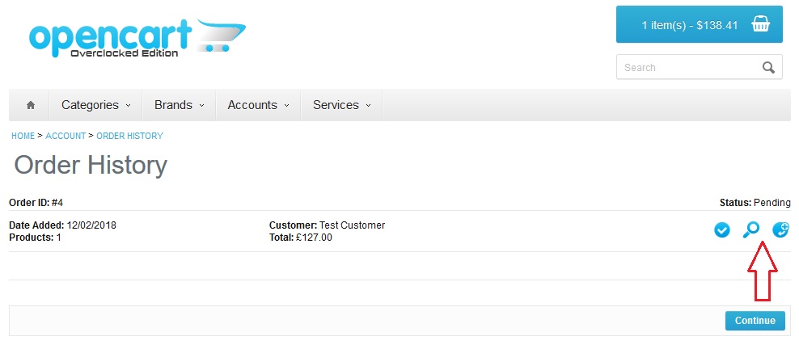Expand the Categories dropdown menu
The height and width of the screenshot is (345, 799).
[x=95, y=105]
